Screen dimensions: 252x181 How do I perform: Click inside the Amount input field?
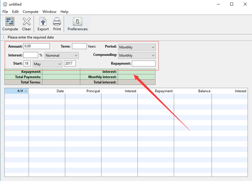click(x=37, y=46)
